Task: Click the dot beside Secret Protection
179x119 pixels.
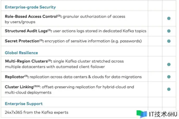Action: click(169, 41)
